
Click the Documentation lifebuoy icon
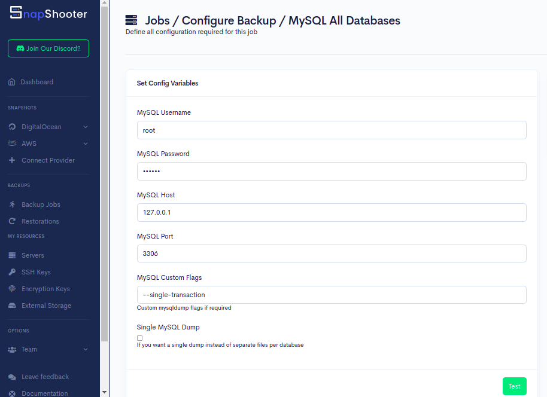(12, 393)
